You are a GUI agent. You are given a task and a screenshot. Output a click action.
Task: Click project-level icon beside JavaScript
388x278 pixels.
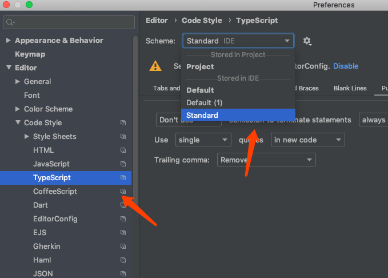[123, 164]
